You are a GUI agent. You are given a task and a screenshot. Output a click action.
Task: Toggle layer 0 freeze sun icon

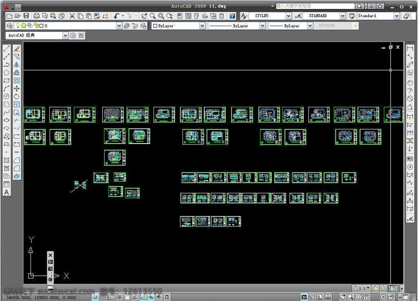23,26
